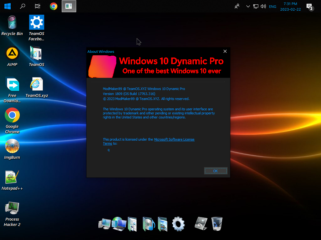Open the clock showing 7:31 PM
This screenshot has width=321, height=240.
[x=290, y=7]
